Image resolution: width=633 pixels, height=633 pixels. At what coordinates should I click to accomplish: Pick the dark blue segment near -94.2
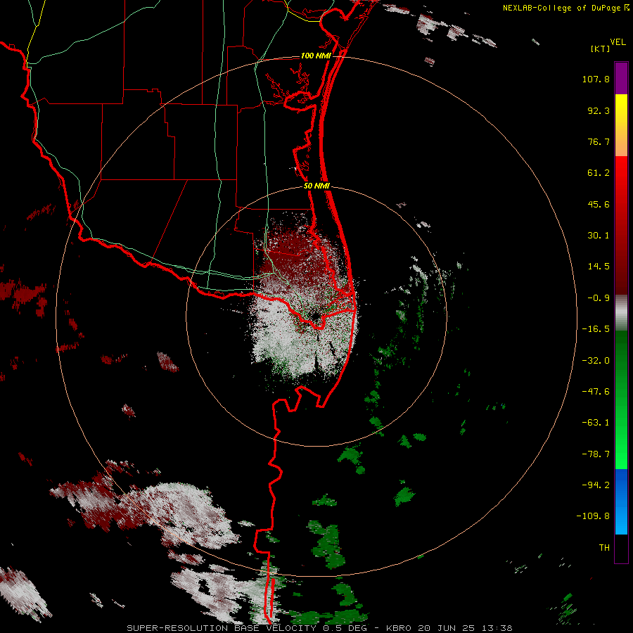point(621,485)
